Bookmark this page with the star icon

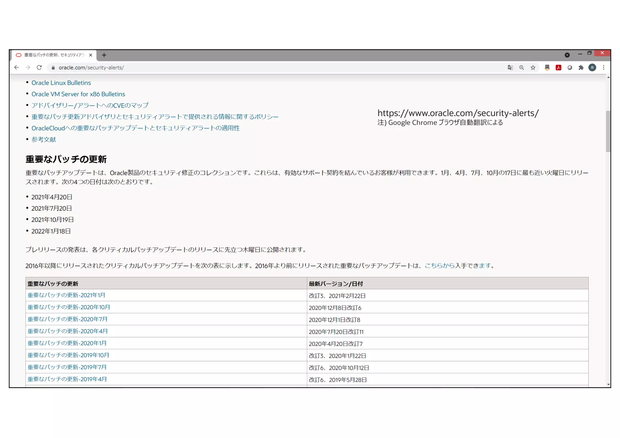[533, 68]
